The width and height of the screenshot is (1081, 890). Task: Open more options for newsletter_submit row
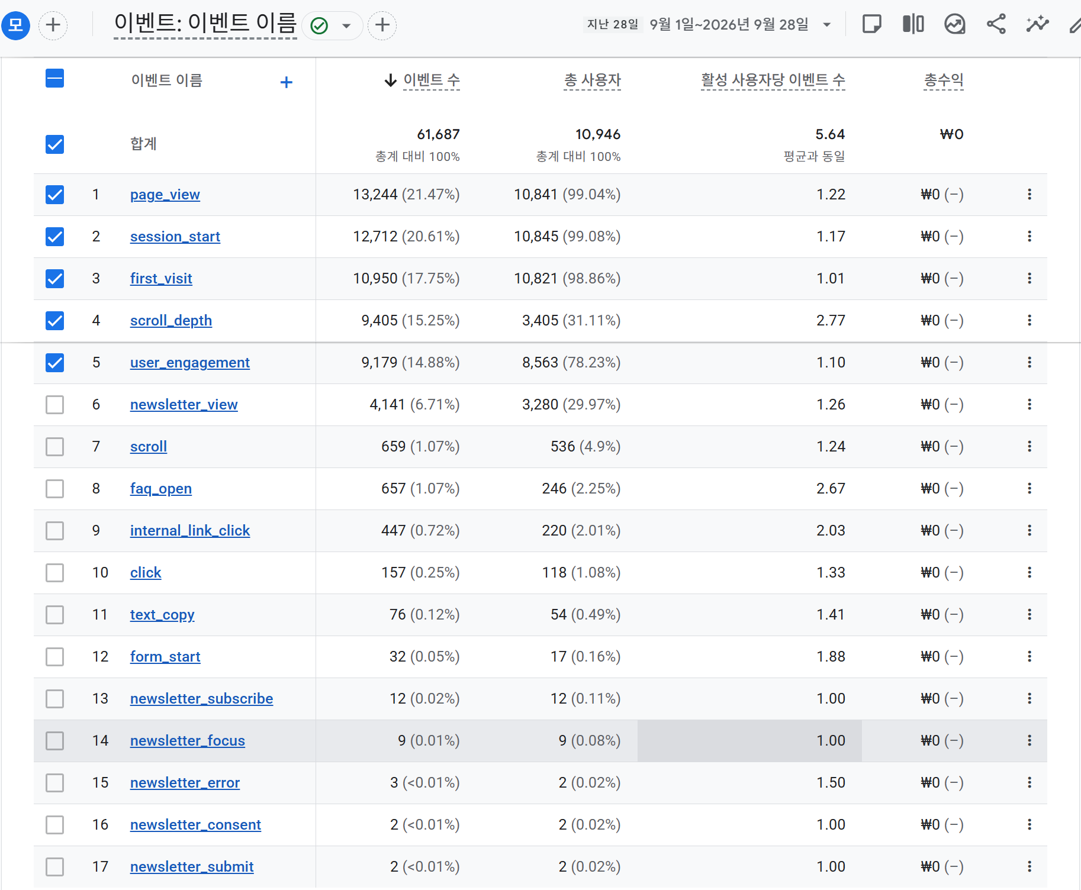click(1029, 866)
